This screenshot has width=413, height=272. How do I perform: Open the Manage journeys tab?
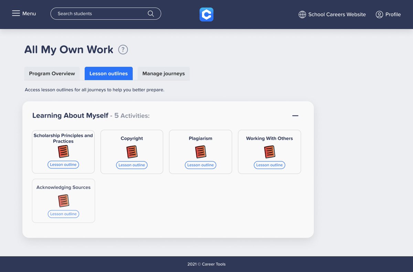pos(163,74)
